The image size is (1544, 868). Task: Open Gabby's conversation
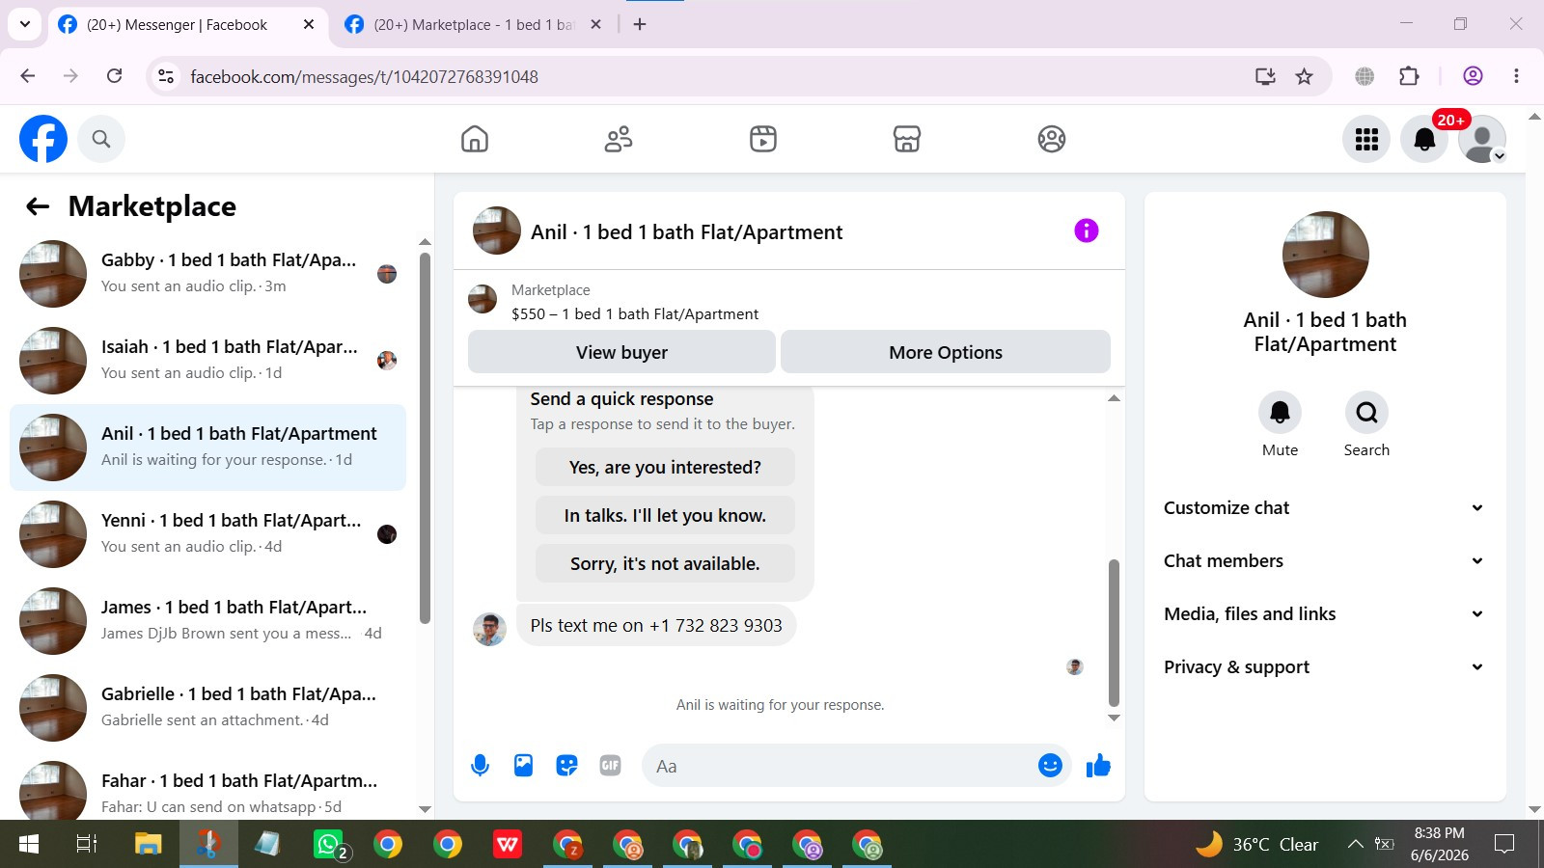(x=207, y=274)
